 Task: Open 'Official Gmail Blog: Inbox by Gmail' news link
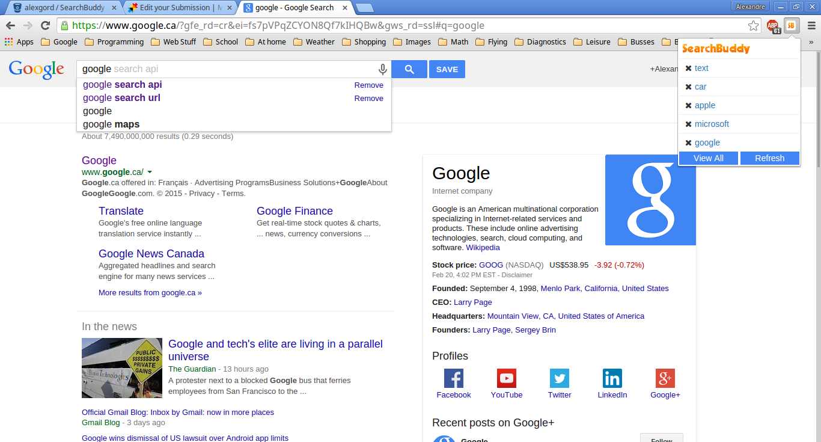(x=178, y=413)
